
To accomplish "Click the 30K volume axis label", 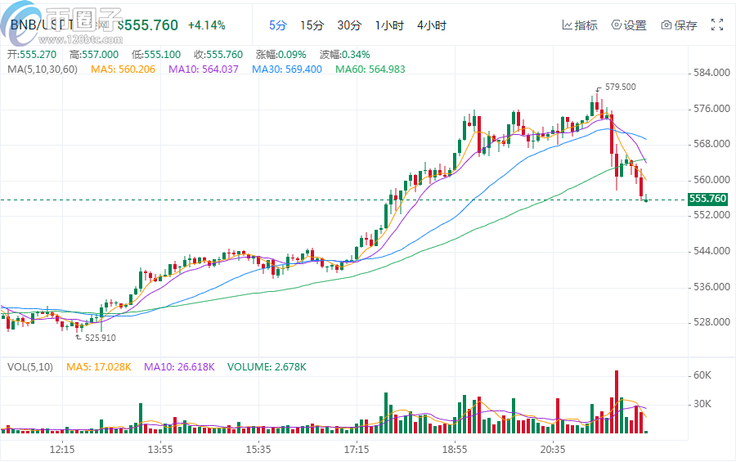I will tap(702, 404).
